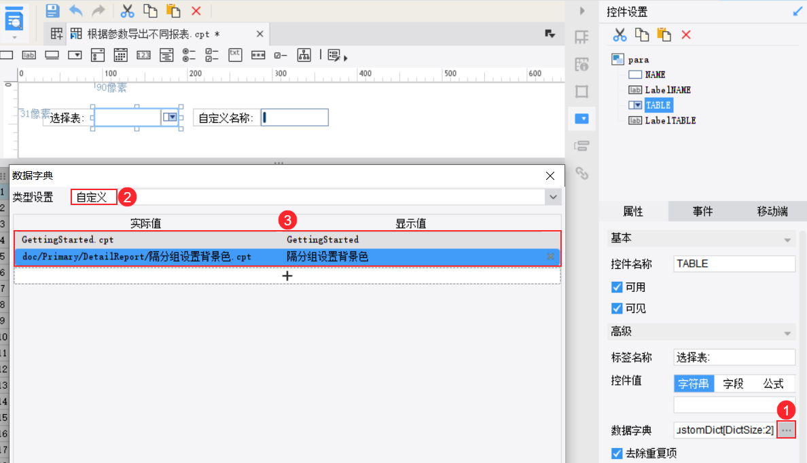
Task: Click the 选择表 combo box on the canvas
Action: click(137, 117)
